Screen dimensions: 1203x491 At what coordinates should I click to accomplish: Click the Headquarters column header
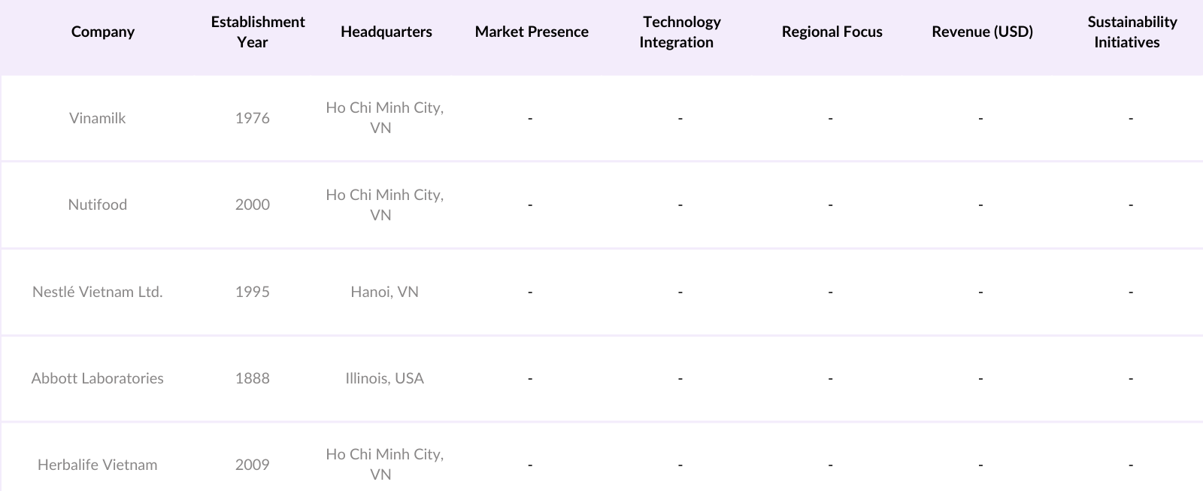click(386, 32)
